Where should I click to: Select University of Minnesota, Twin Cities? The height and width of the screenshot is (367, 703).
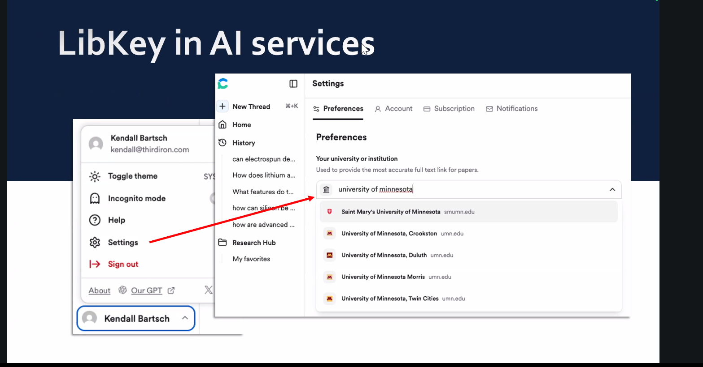(x=389, y=299)
